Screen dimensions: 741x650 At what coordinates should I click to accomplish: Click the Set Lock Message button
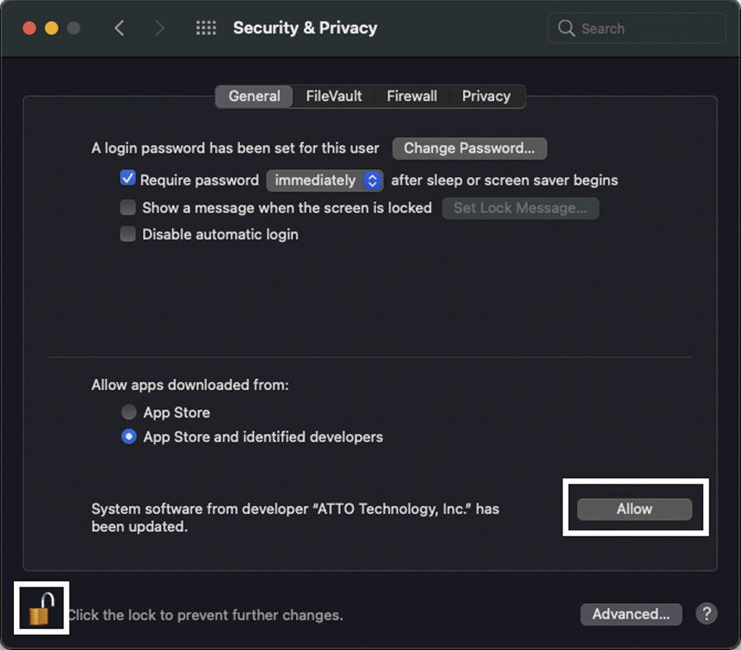(x=521, y=208)
